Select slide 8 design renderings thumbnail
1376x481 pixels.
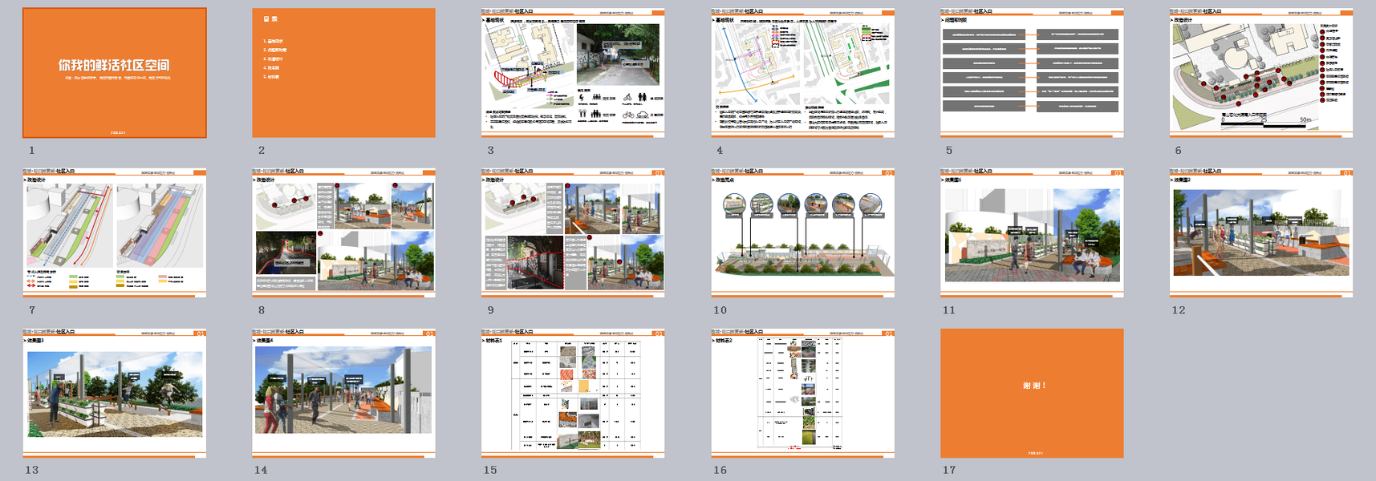click(x=343, y=232)
